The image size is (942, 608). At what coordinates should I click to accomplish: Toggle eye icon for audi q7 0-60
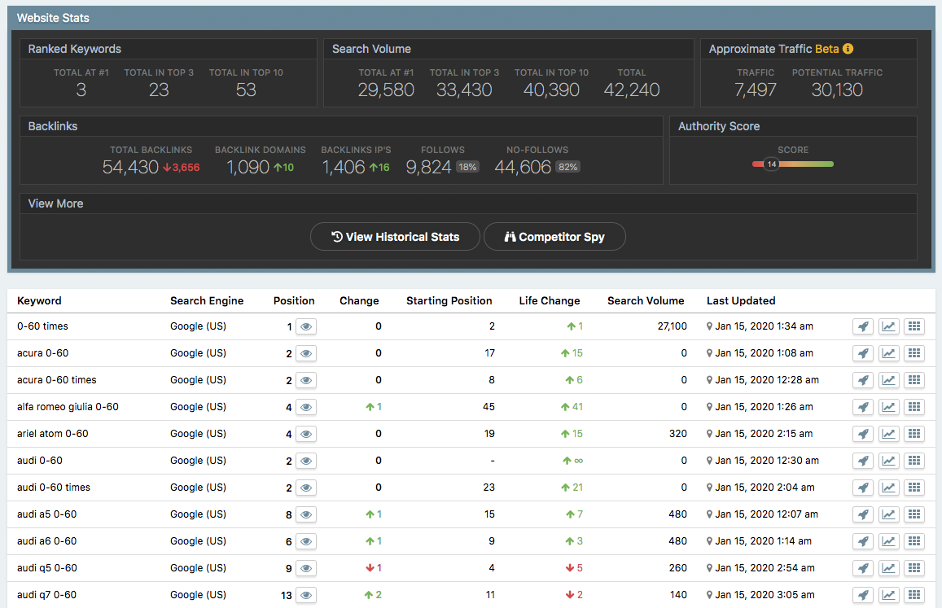point(306,595)
